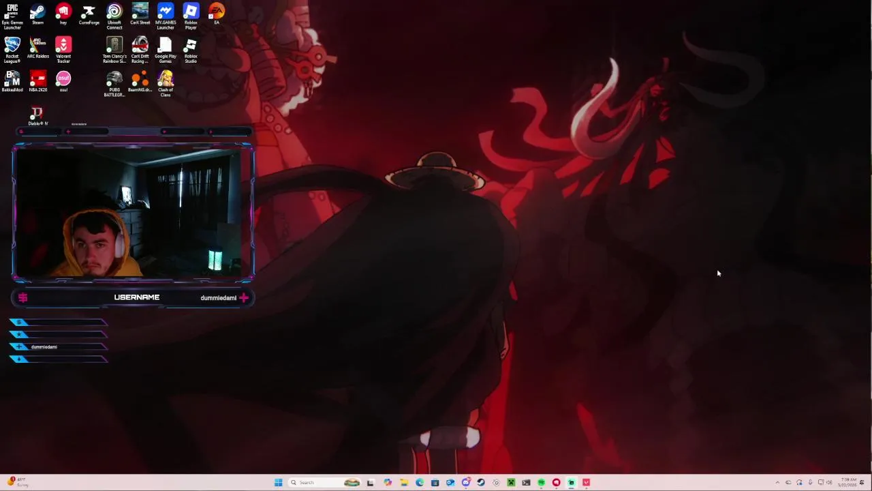The height and width of the screenshot is (491, 872).
Task: Launch Steam from the desktop shortcut
Action: 37,14
